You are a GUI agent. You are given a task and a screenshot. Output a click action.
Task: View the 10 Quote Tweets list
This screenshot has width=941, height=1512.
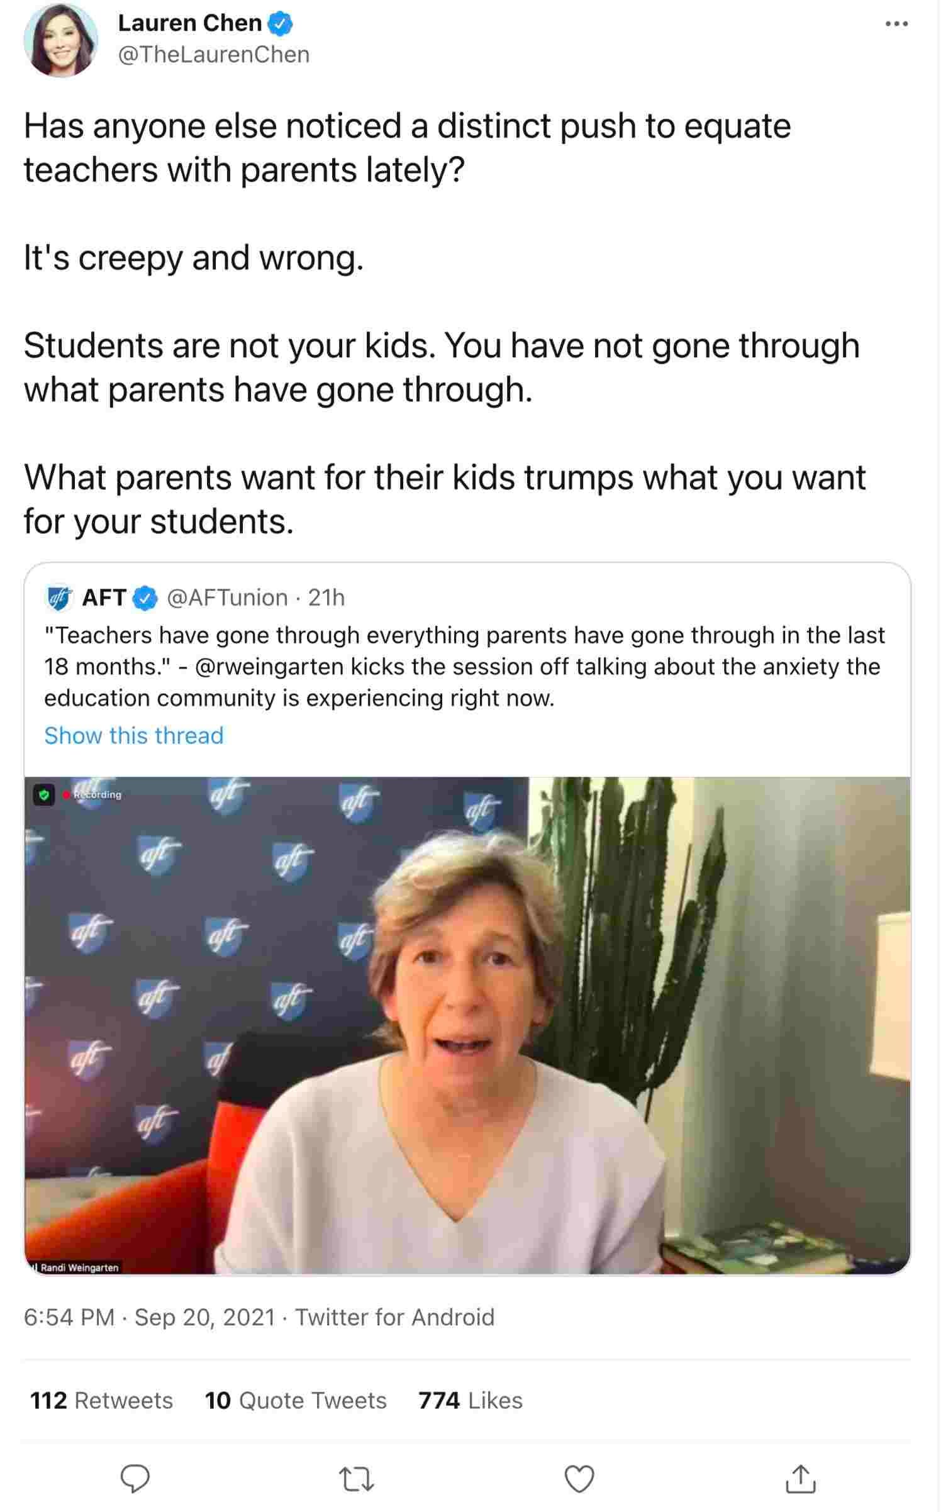tap(296, 1401)
